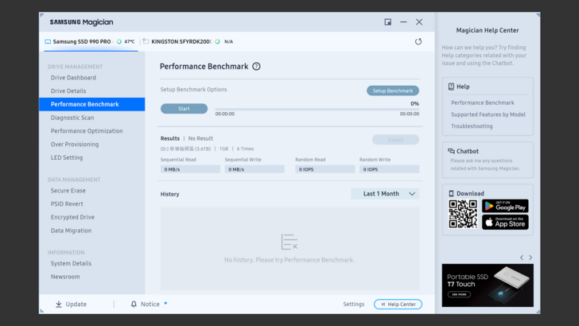Open the Performance Benchmark help question icon
The height and width of the screenshot is (326, 579).
pos(256,67)
